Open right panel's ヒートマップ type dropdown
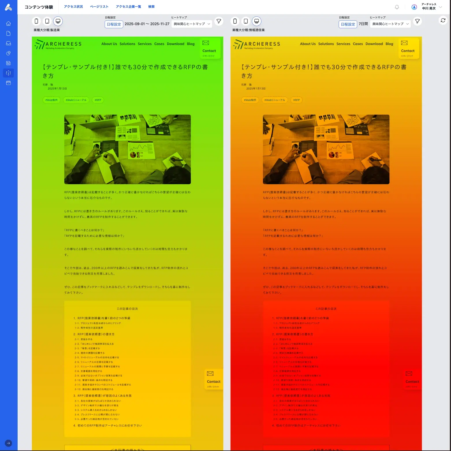 pos(390,24)
